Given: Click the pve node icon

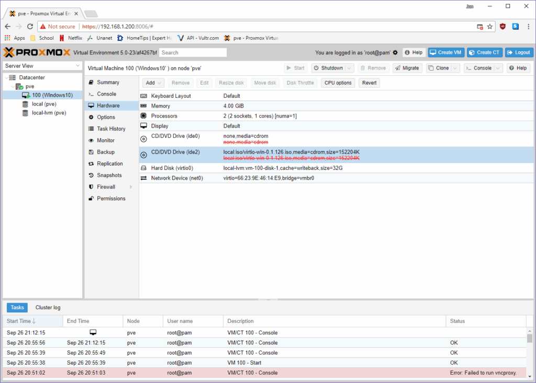Looking at the screenshot, I should [19, 86].
